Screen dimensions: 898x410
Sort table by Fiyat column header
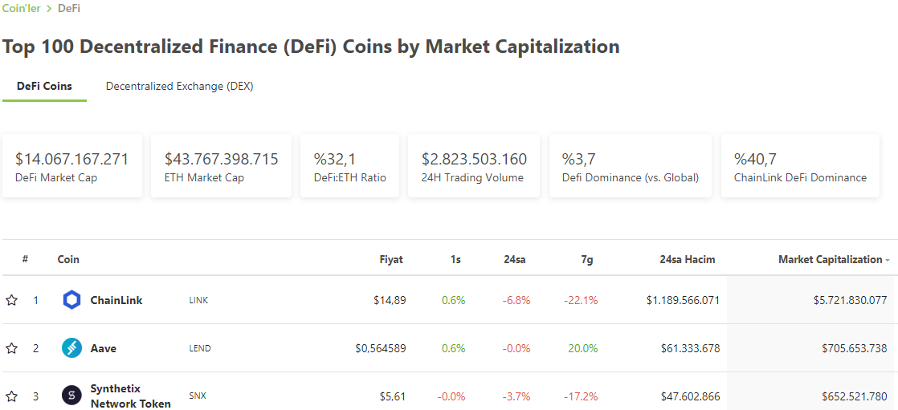coord(391,260)
